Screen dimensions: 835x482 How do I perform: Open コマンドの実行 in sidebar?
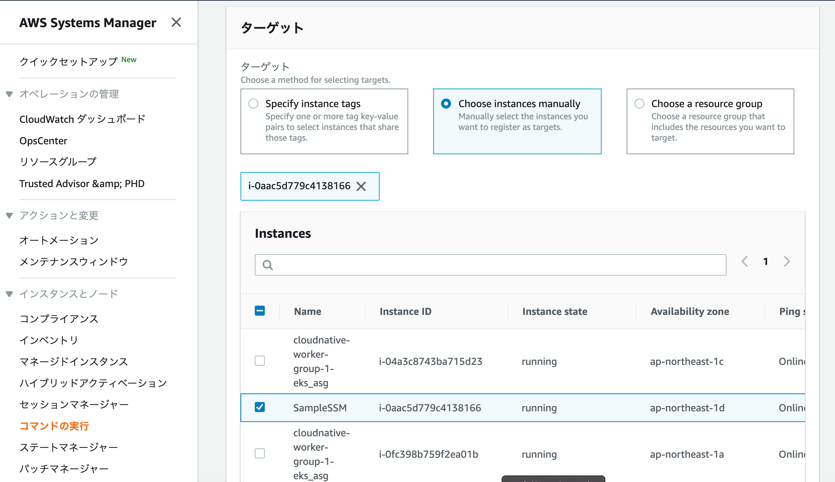[54, 426]
